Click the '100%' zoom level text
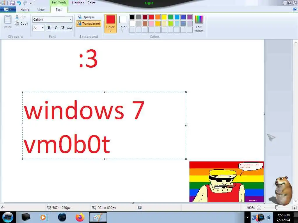 (x=250, y=208)
